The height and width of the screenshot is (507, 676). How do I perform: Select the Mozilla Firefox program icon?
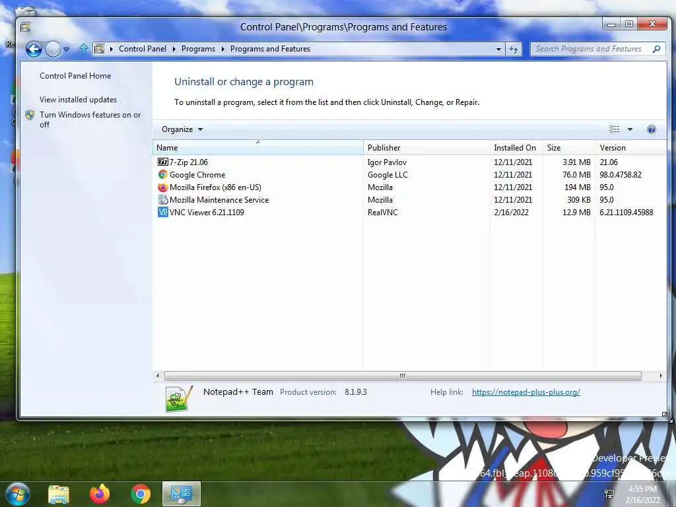click(163, 187)
